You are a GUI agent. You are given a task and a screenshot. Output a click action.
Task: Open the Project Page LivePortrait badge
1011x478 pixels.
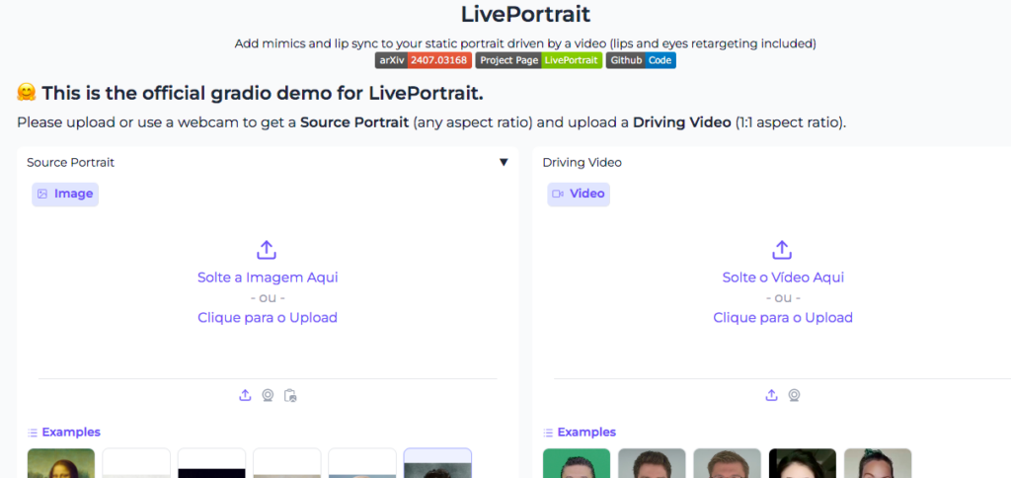(538, 60)
